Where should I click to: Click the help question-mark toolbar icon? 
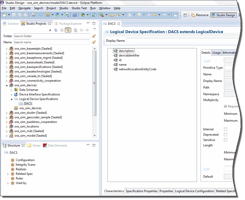click(94, 15)
